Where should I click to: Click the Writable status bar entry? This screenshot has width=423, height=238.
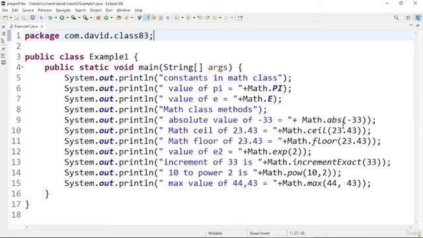tap(215, 233)
